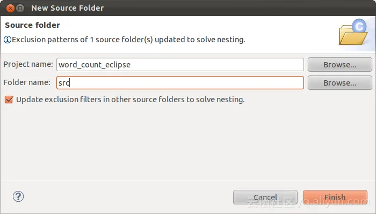
Task: Click the word 'word_count_eclipse' in project field
Action: click(x=95, y=65)
